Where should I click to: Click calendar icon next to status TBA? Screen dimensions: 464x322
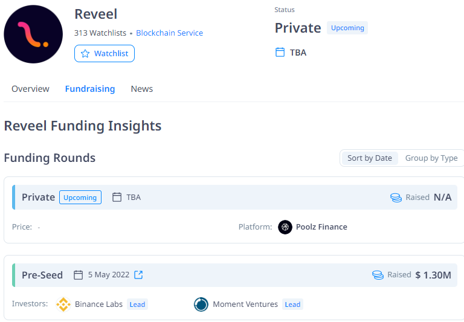pyautogui.click(x=280, y=53)
